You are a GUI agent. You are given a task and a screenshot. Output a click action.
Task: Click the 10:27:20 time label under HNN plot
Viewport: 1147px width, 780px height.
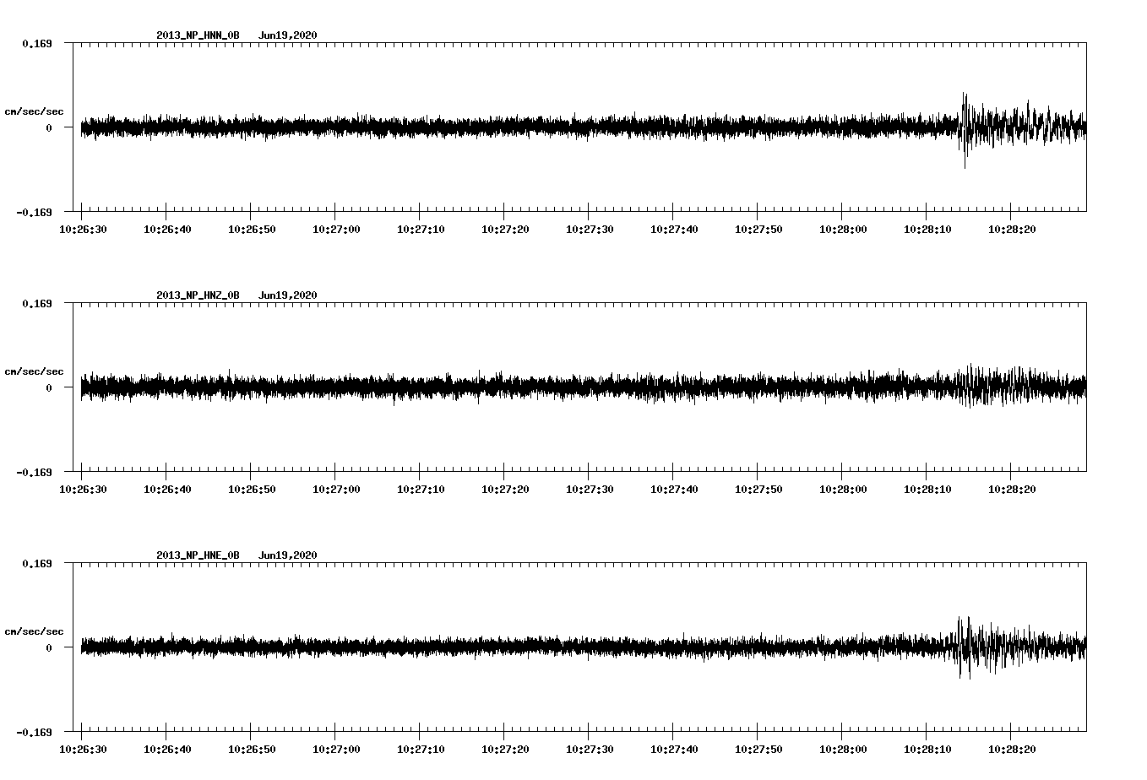(x=505, y=229)
